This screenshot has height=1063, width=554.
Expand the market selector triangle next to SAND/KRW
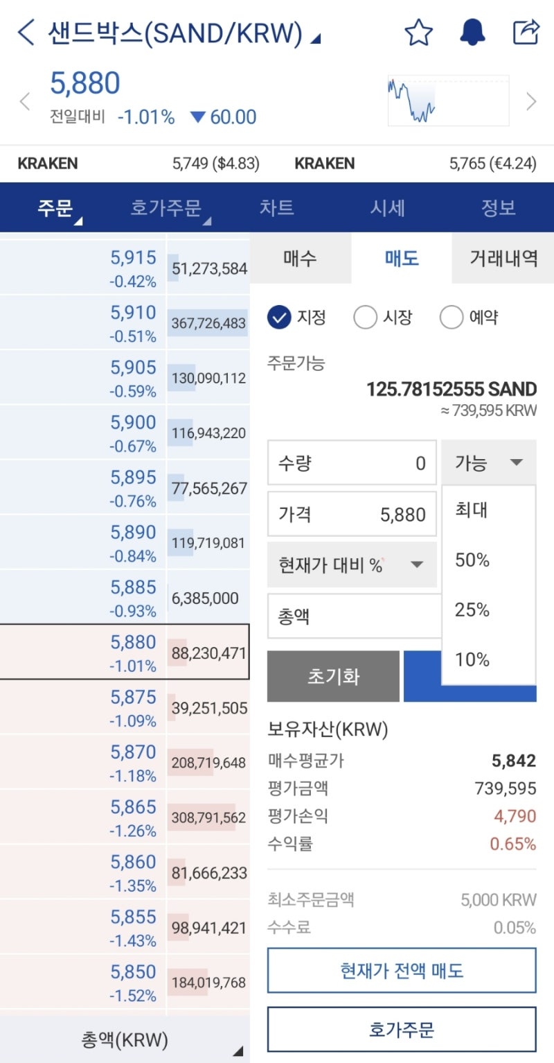click(x=315, y=40)
